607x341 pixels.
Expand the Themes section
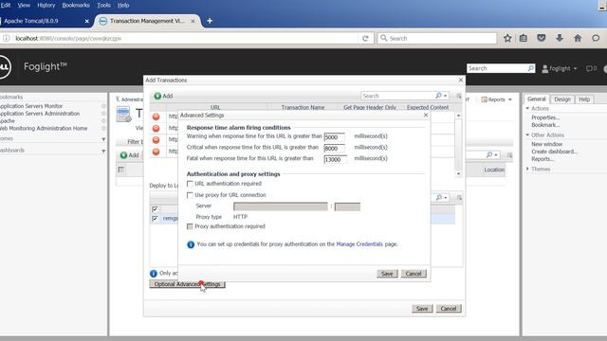(527, 169)
